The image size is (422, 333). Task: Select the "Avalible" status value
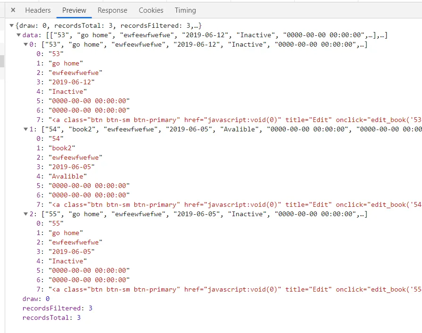click(x=67, y=176)
